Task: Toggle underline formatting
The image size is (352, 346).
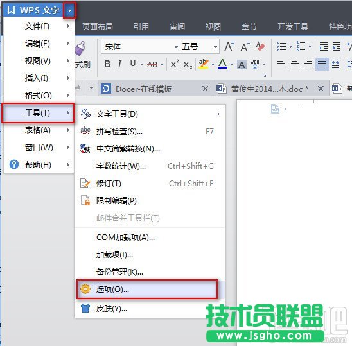Action: (133, 64)
